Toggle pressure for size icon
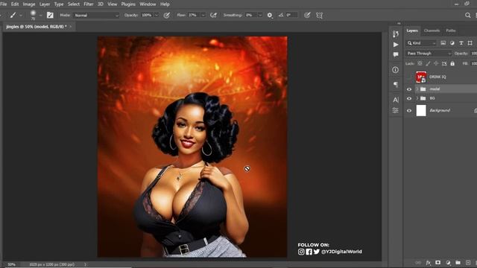Image resolution: width=477 pixels, height=268 pixels. pos(307,15)
